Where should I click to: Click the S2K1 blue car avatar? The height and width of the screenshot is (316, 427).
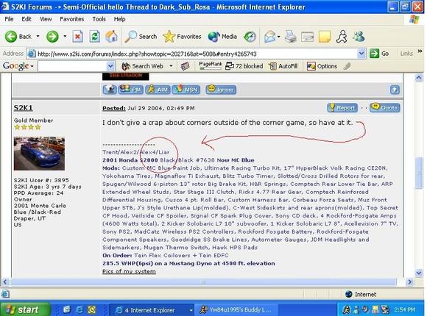coord(39,154)
